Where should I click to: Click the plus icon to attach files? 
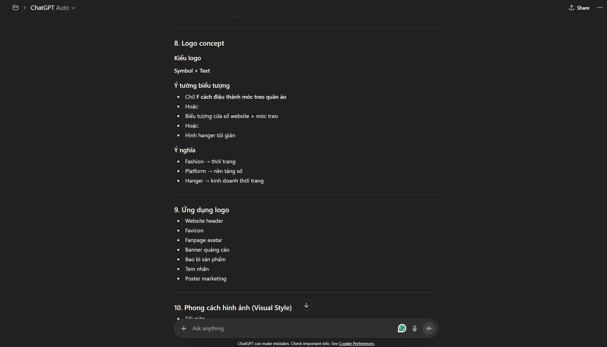[184, 328]
